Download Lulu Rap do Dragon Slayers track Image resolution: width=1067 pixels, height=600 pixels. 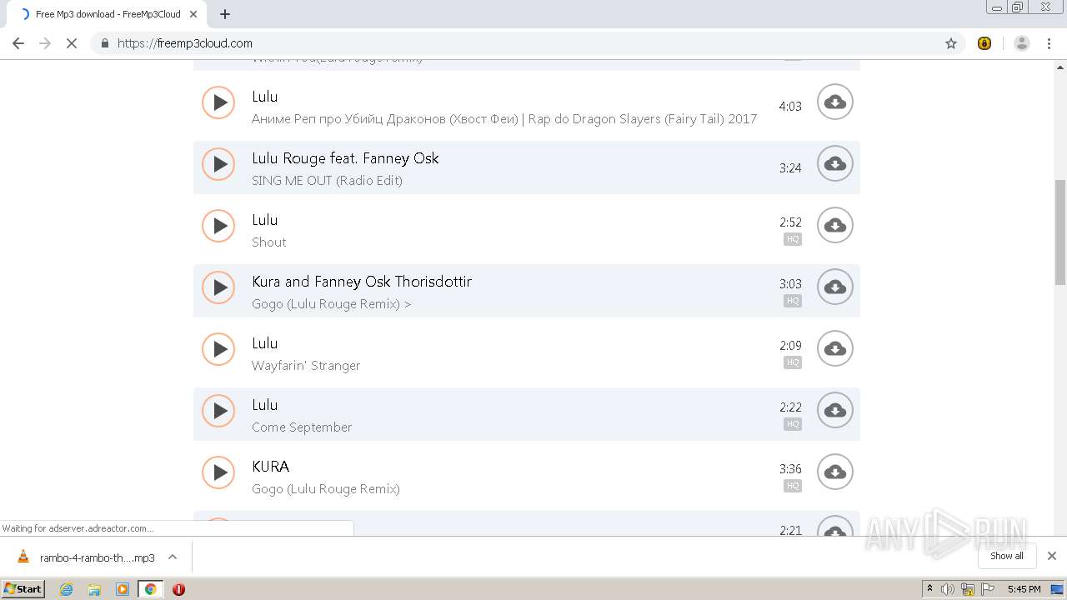(x=834, y=102)
